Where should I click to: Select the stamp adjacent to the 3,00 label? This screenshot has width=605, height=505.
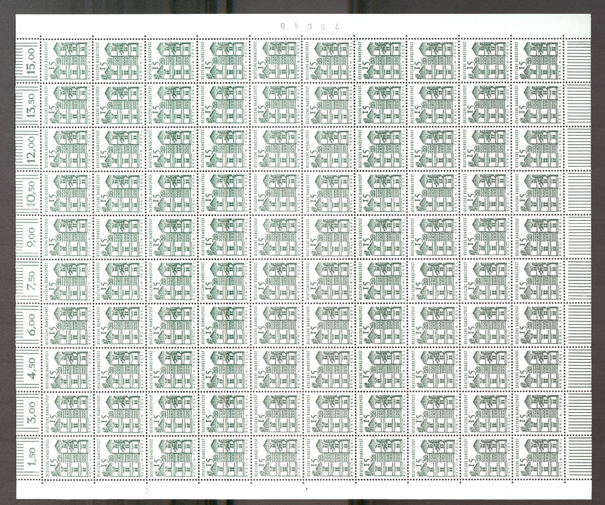(x=67, y=412)
